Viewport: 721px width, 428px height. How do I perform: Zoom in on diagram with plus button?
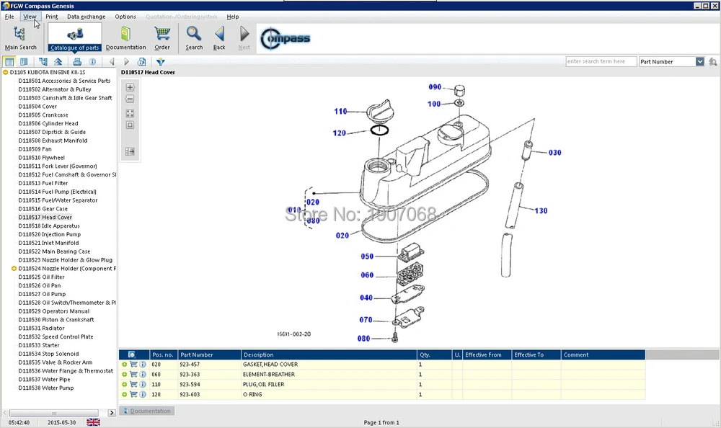click(x=130, y=87)
